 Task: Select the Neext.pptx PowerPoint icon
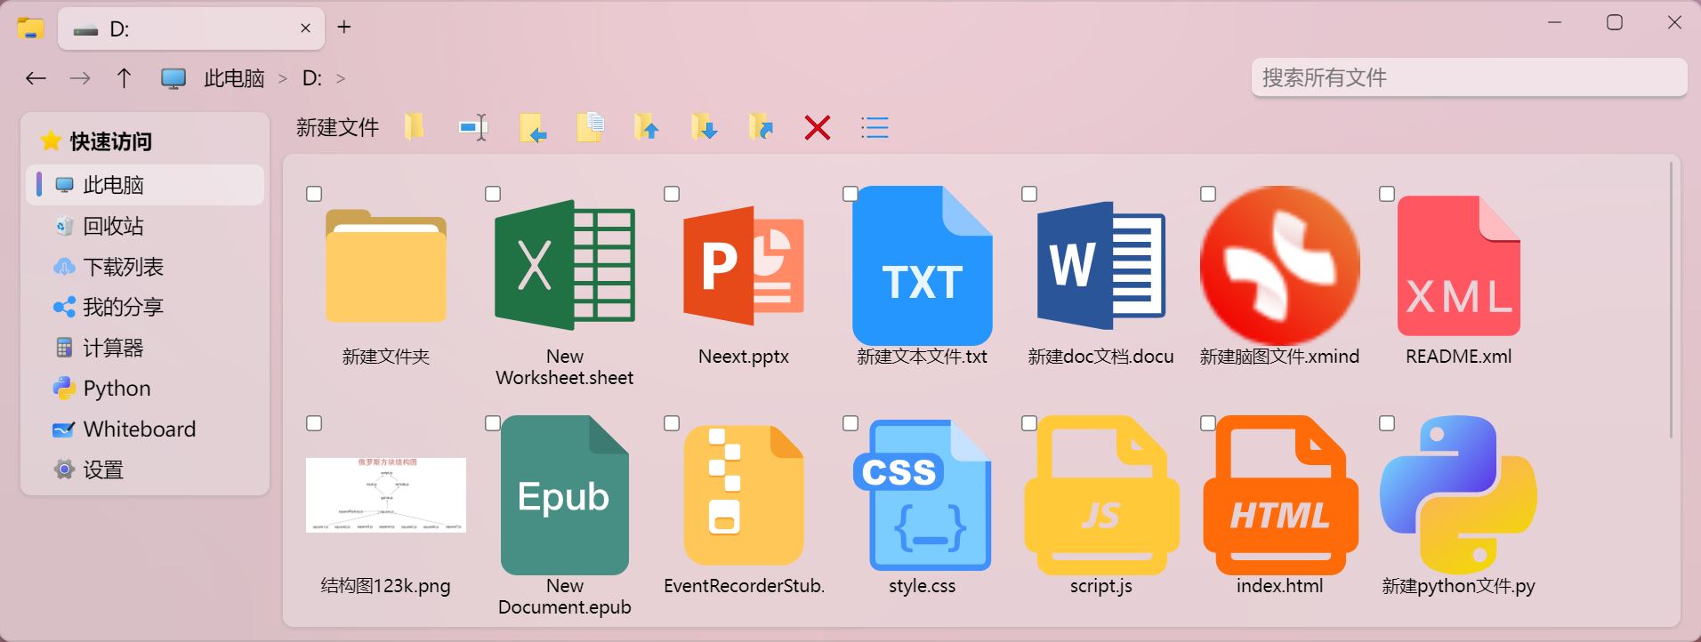tap(744, 265)
